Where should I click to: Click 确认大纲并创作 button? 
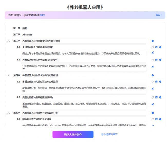pyautogui.click(x=73, y=134)
